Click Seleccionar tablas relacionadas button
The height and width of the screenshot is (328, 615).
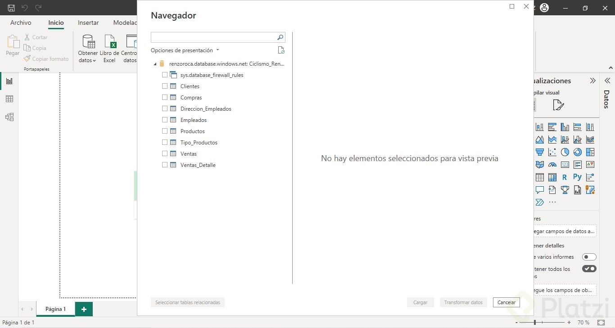[188, 302]
